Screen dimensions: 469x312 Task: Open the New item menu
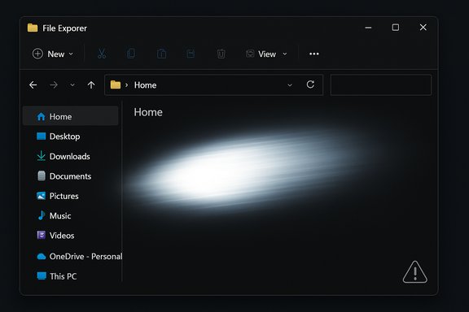(53, 54)
